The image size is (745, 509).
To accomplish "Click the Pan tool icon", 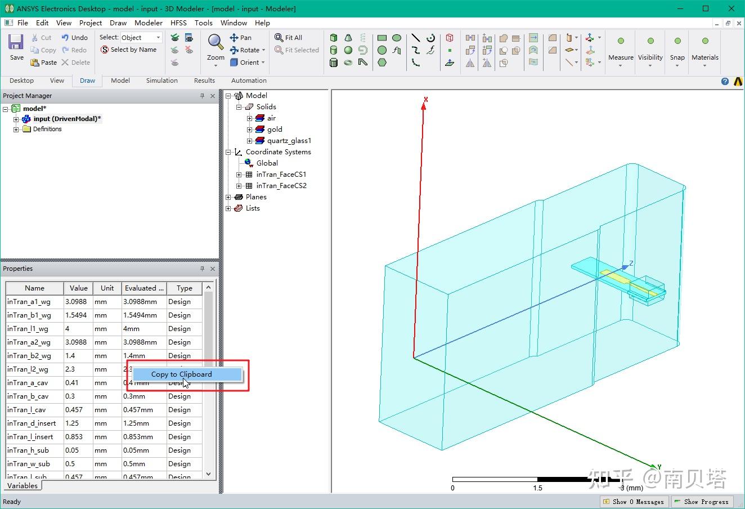I will tap(234, 38).
